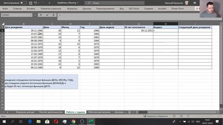223x125 pixels.
Task: Open the Данные ribbon tab
Action: [87, 9]
